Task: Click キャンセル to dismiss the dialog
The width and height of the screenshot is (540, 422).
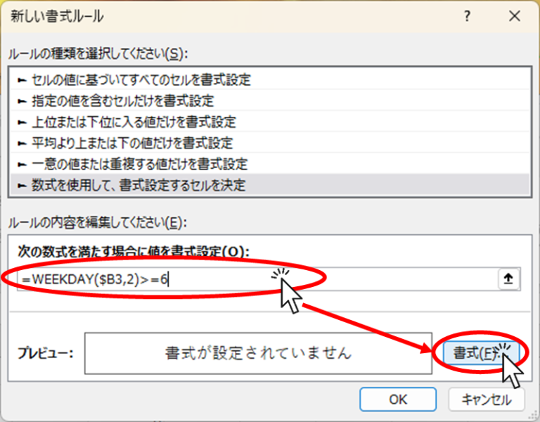Action: [487, 399]
